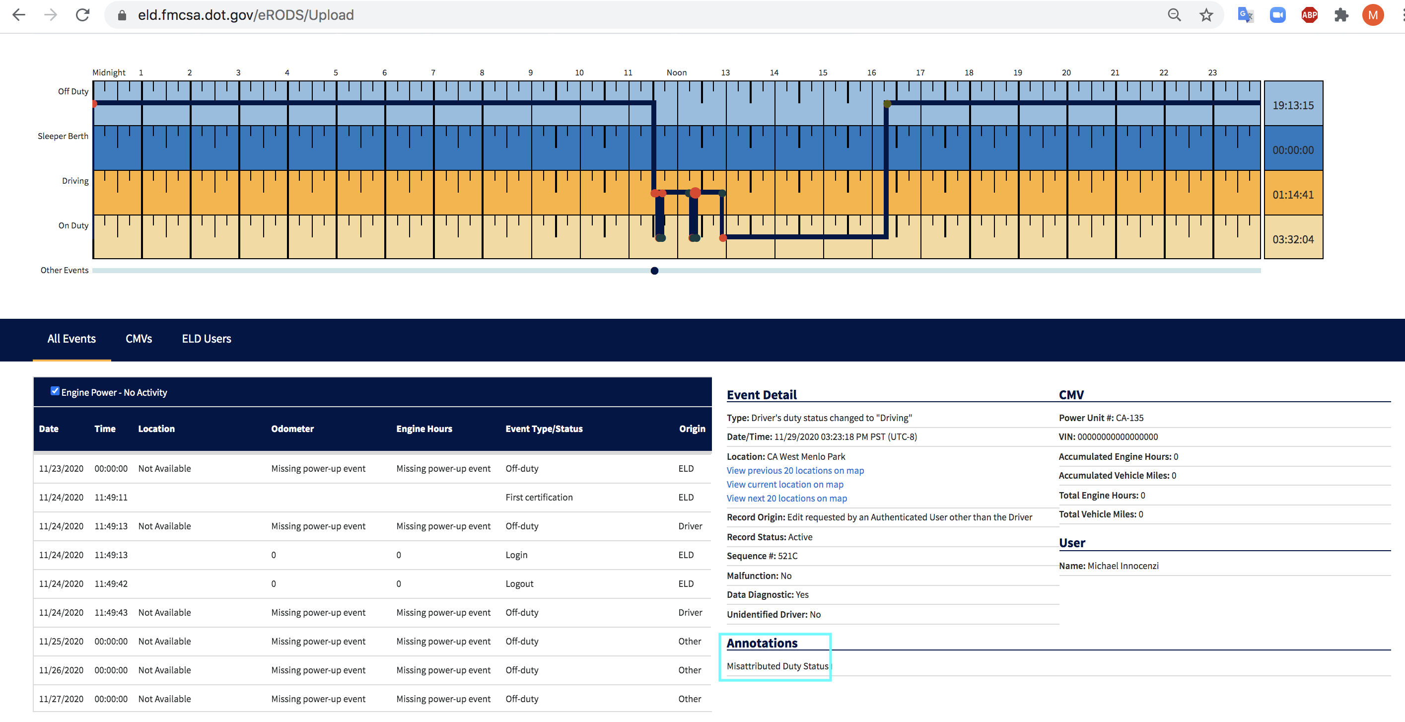The height and width of the screenshot is (722, 1405).
Task: Select the First certification event row
Action: click(x=372, y=497)
